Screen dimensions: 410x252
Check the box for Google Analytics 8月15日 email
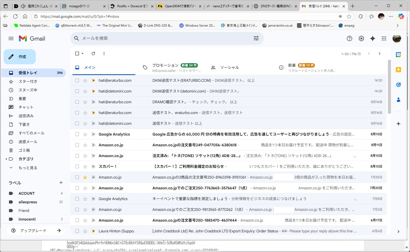pos(77,134)
